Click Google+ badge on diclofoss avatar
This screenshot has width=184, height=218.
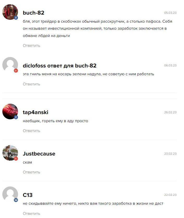tap(16, 71)
